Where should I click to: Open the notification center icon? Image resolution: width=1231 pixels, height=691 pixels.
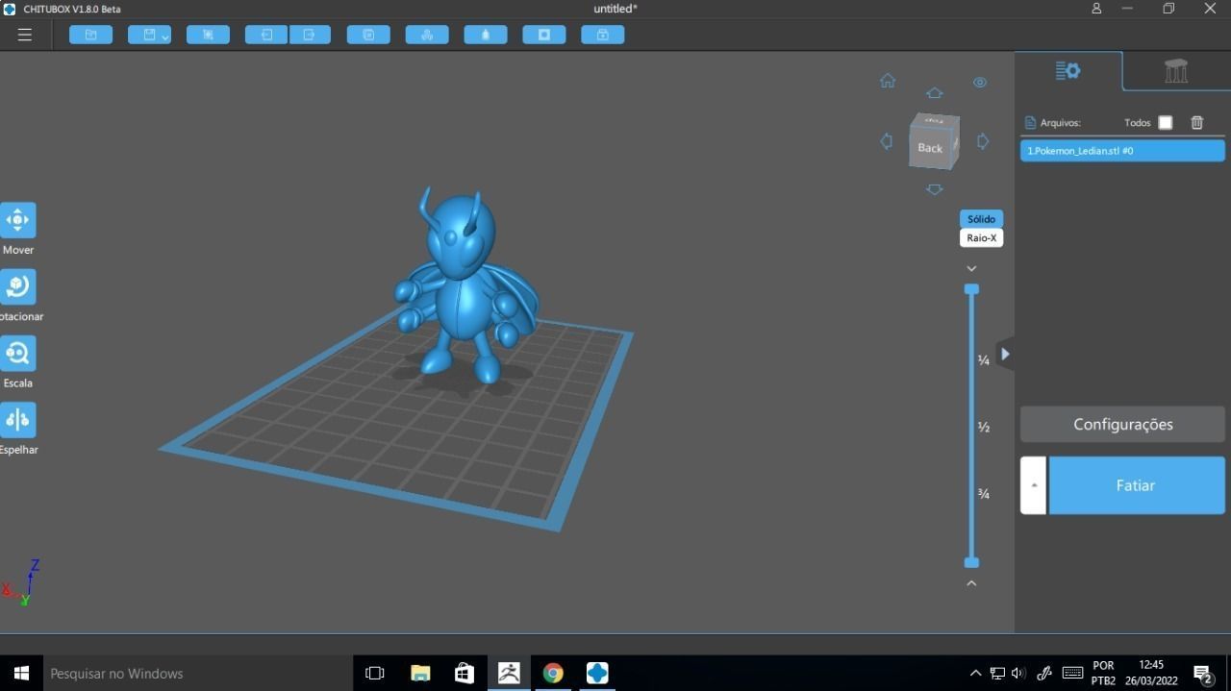coord(1202,674)
